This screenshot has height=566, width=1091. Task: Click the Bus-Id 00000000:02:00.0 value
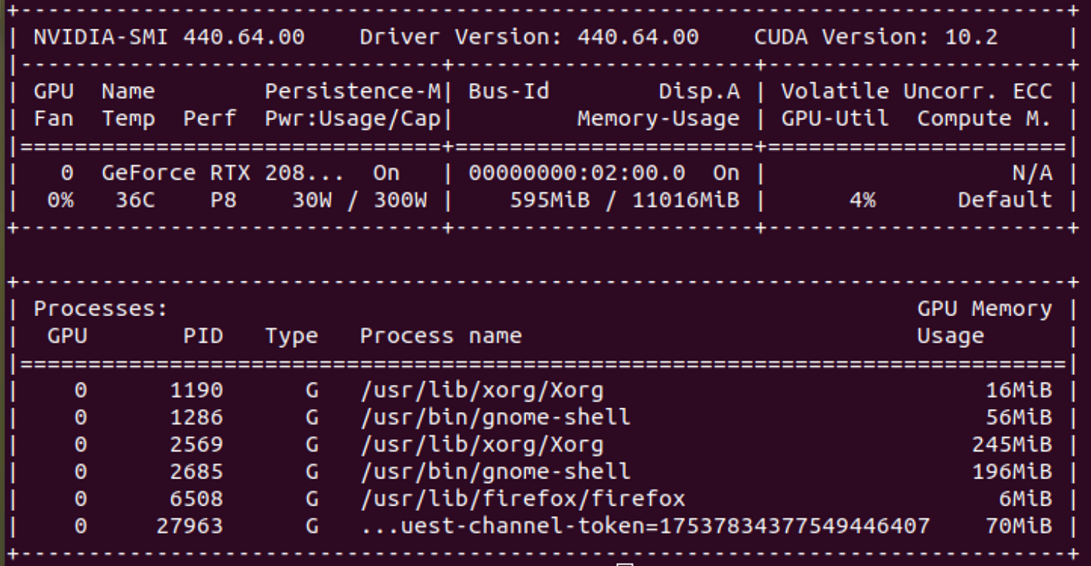[x=577, y=173]
